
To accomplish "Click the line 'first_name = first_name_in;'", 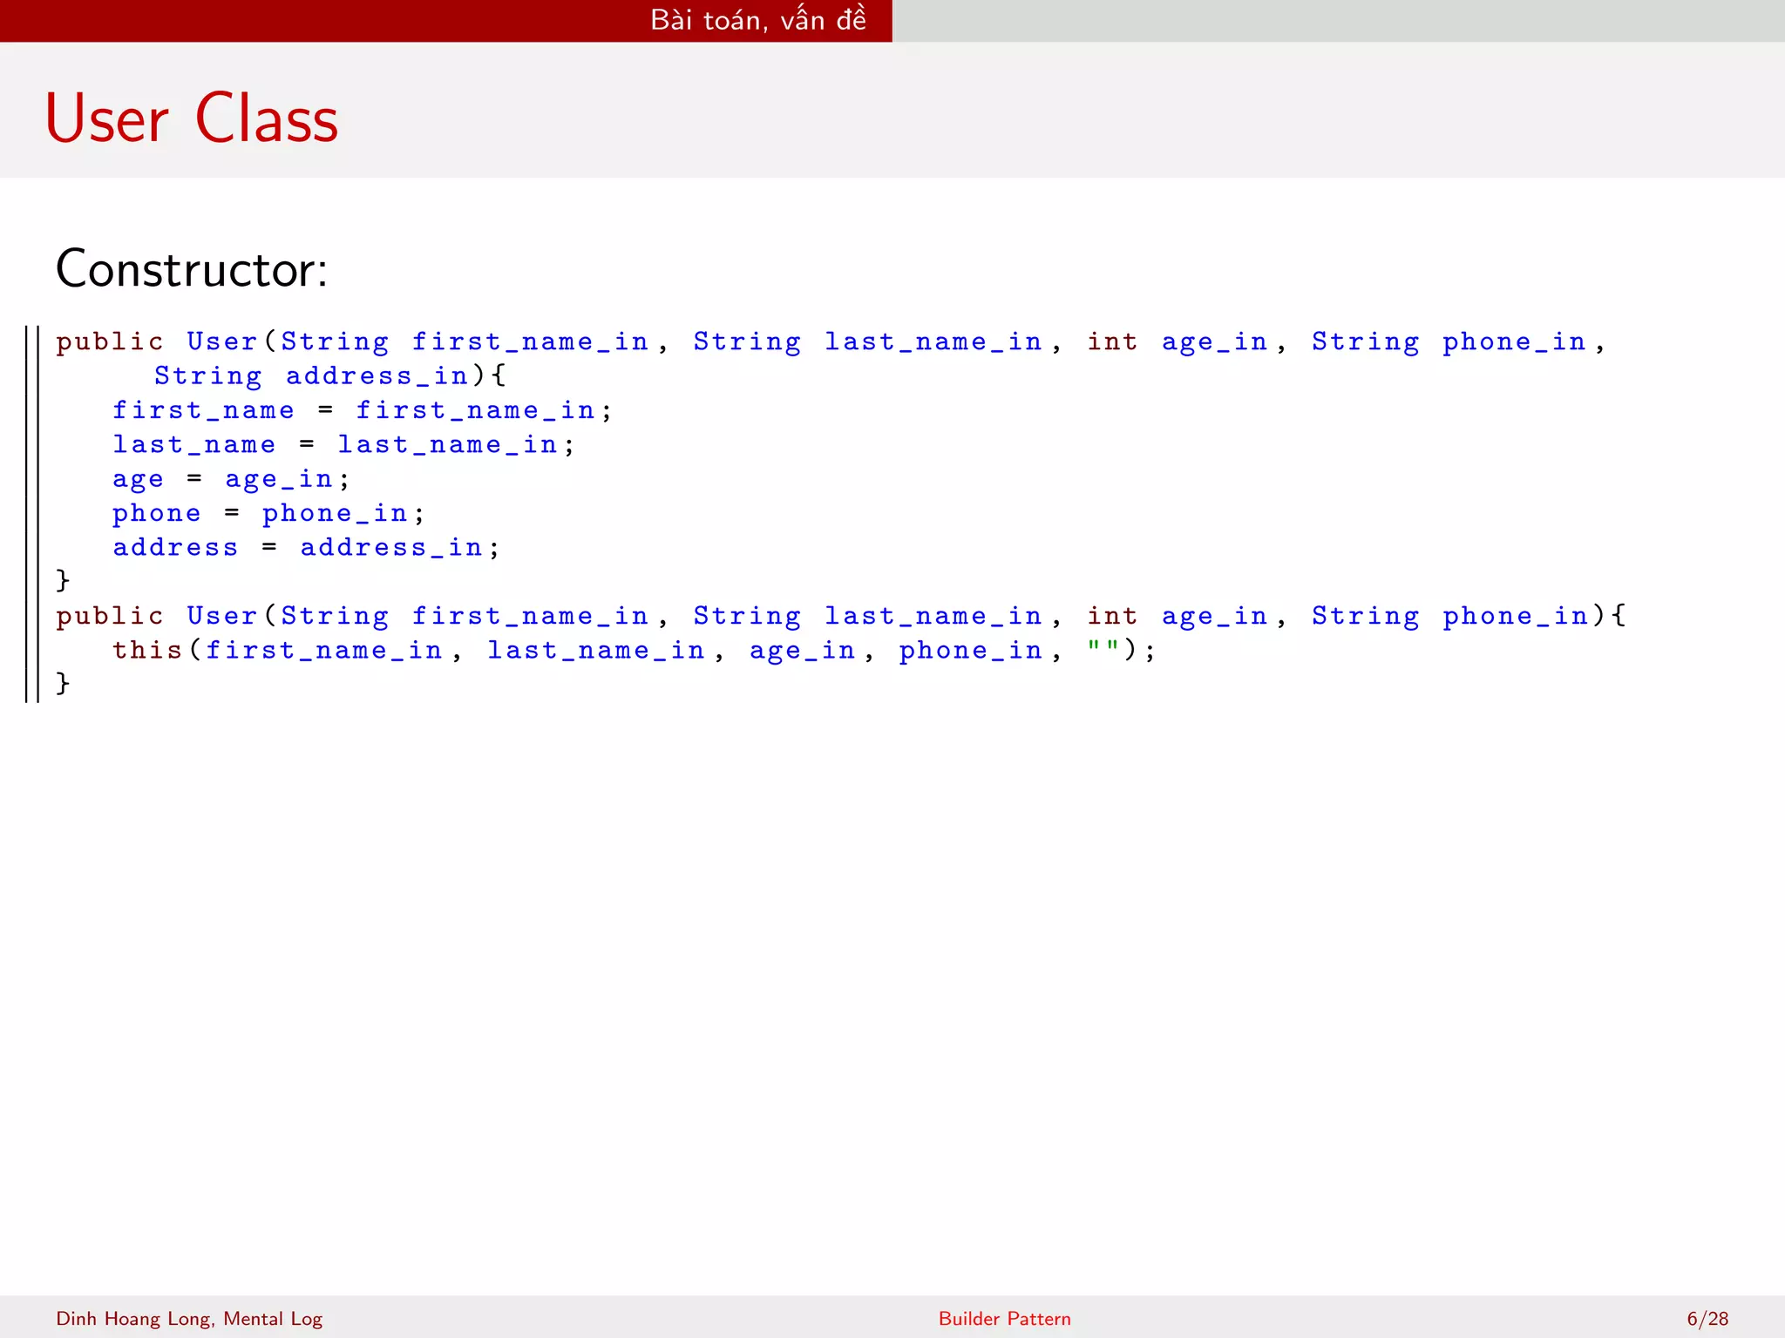I will [363, 410].
